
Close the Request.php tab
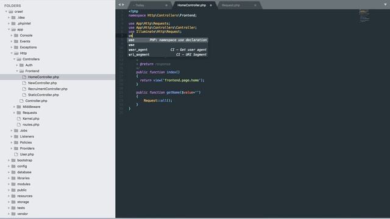255,5
